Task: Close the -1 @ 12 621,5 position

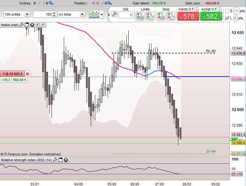Action: (x=27, y=74)
